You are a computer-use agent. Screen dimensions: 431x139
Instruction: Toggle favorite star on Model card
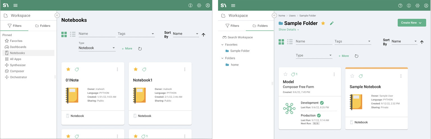[x=286, y=75]
